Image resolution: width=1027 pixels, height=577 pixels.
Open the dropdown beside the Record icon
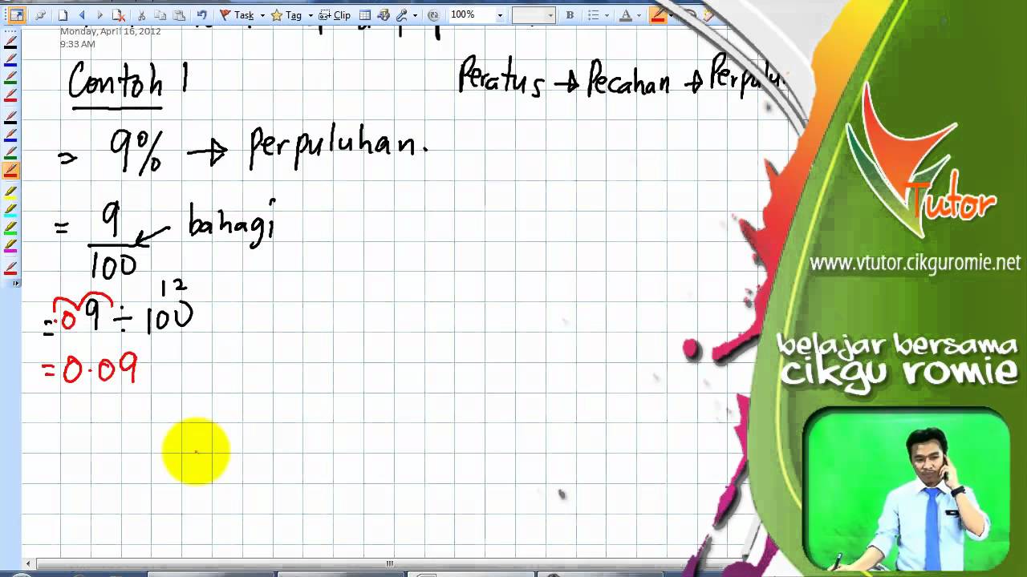[x=415, y=15]
